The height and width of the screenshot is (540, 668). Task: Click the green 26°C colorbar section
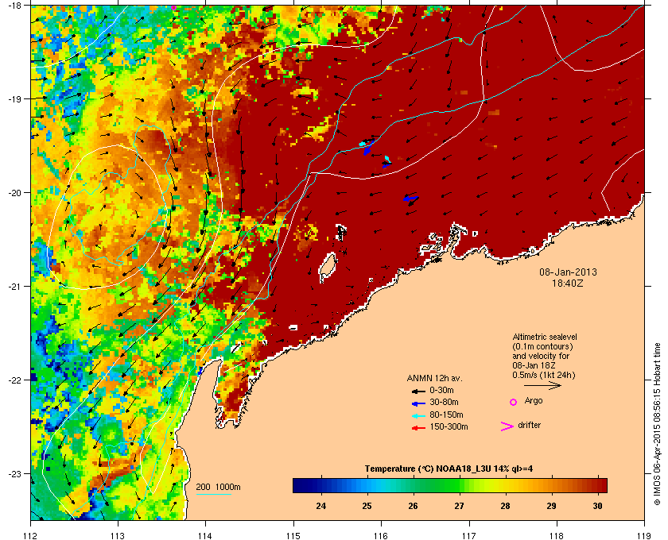point(413,485)
